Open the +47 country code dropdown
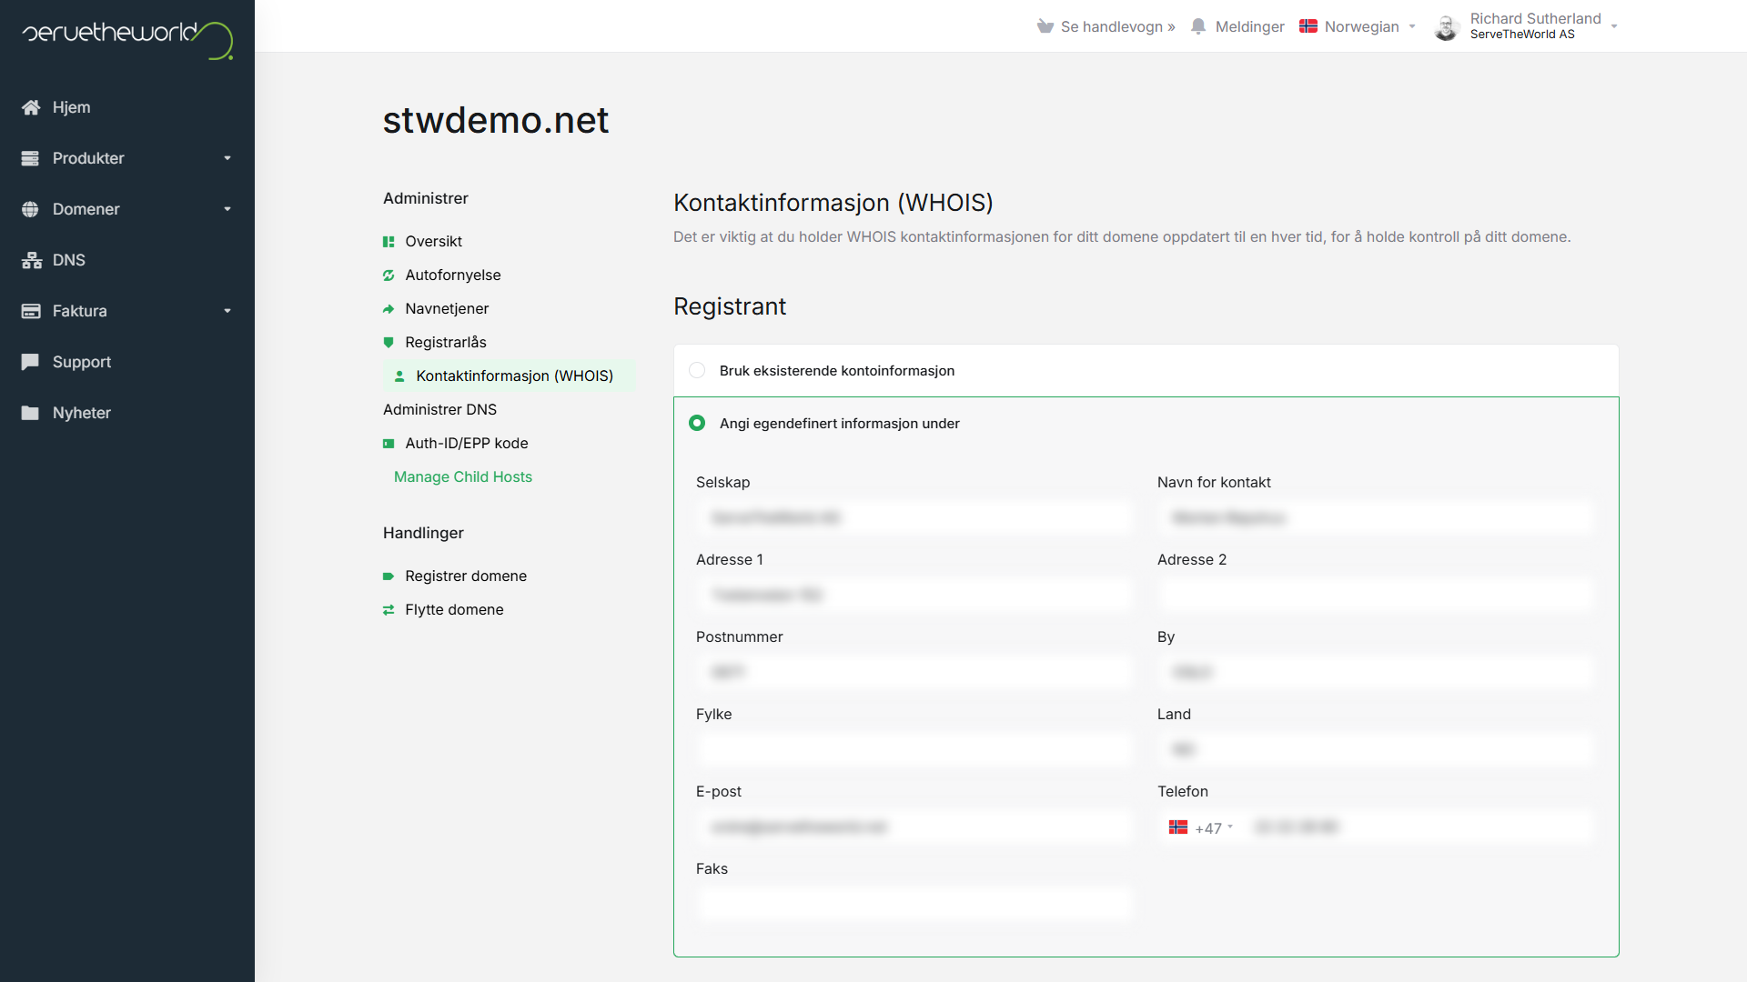The width and height of the screenshot is (1747, 982). point(1201,827)
